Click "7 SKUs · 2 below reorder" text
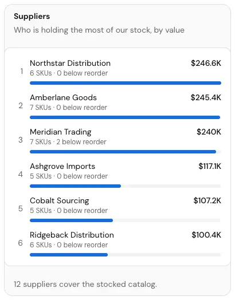The image size is (235, 300). click(x=68, y=142)
